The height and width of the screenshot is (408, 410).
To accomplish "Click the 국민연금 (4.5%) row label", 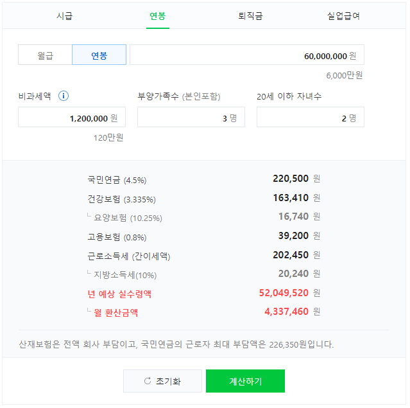I will point(117,180).
